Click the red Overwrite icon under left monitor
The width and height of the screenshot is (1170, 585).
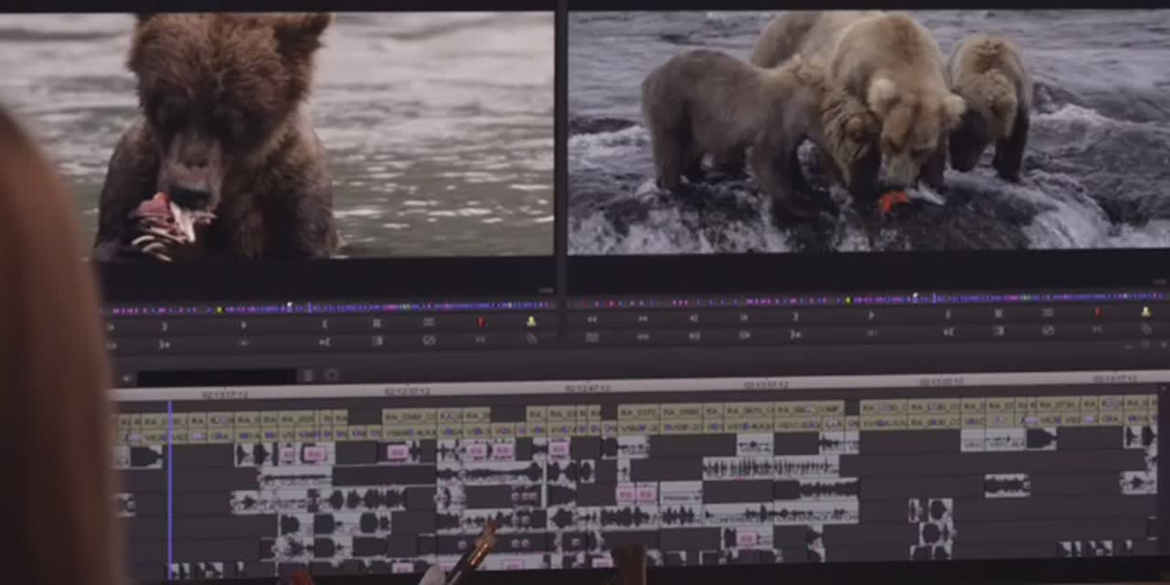[x=481, y=322]
